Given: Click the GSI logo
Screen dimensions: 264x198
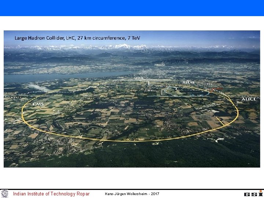Looking at the screenshot, I should coord(254,194).
